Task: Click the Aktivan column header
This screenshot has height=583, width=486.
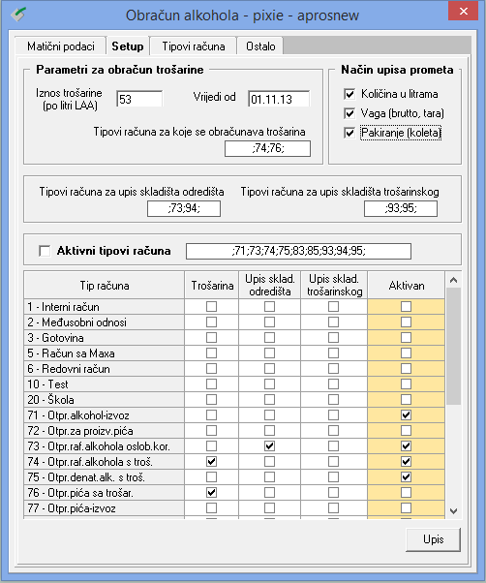Action: coord(406,285)
